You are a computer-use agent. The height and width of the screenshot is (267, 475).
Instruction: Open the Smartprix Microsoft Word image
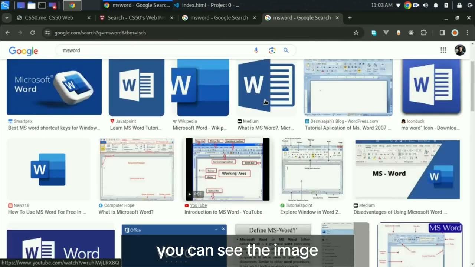54,87
